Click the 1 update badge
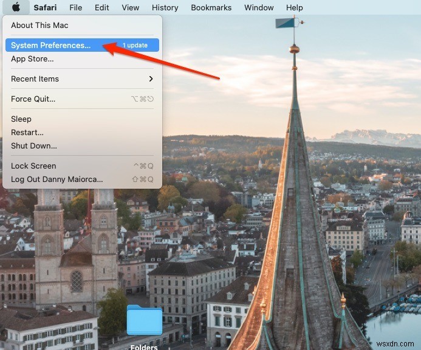 click(x=135, y=45)
